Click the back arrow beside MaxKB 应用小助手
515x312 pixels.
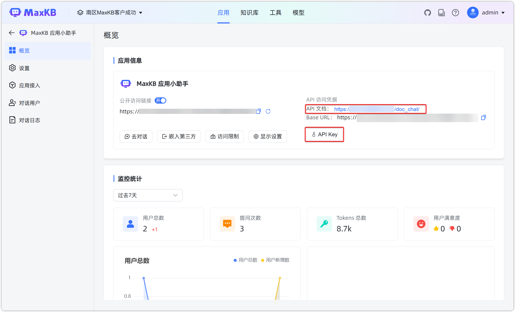[x=11, y=33]
